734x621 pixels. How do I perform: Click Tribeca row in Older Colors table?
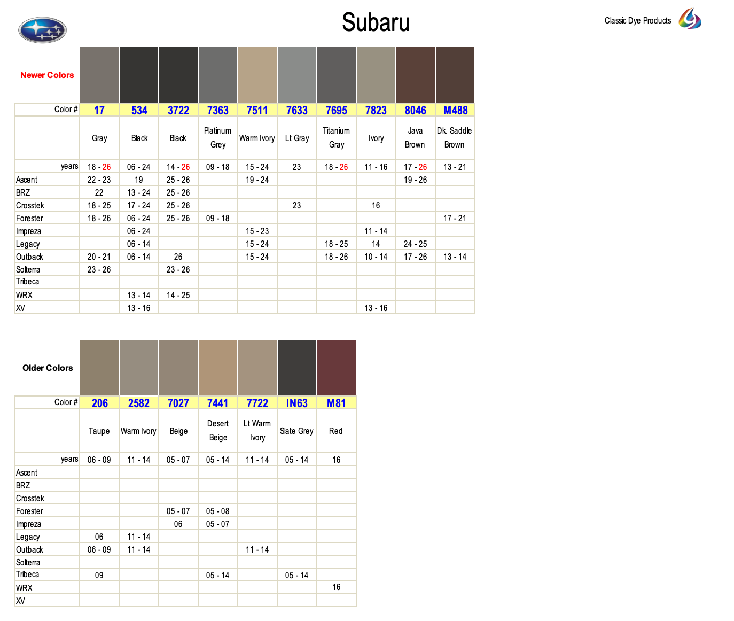(x=185, y=575)
